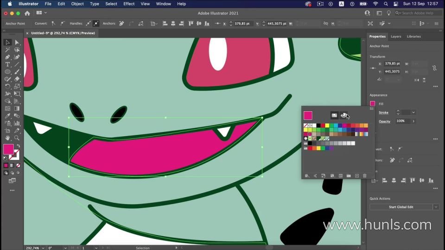
Task: Select the Column Graph tool
Action: click(17, 123)
